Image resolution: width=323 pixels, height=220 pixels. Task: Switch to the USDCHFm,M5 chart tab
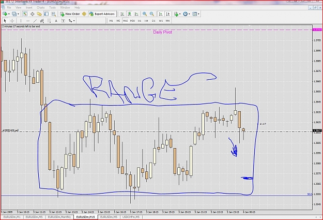click(131, 217)
